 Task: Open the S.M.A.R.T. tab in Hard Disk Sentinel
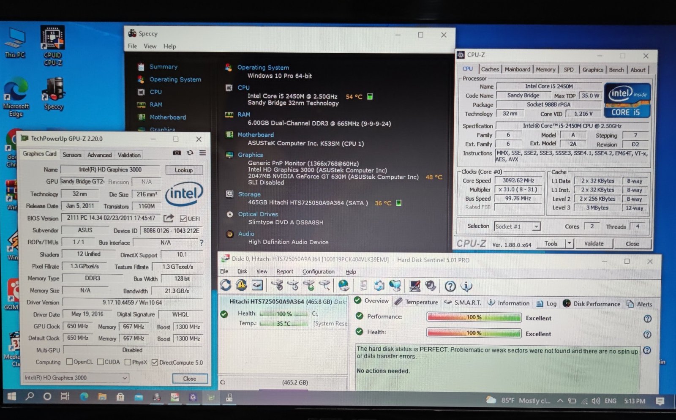coord(463,303)
